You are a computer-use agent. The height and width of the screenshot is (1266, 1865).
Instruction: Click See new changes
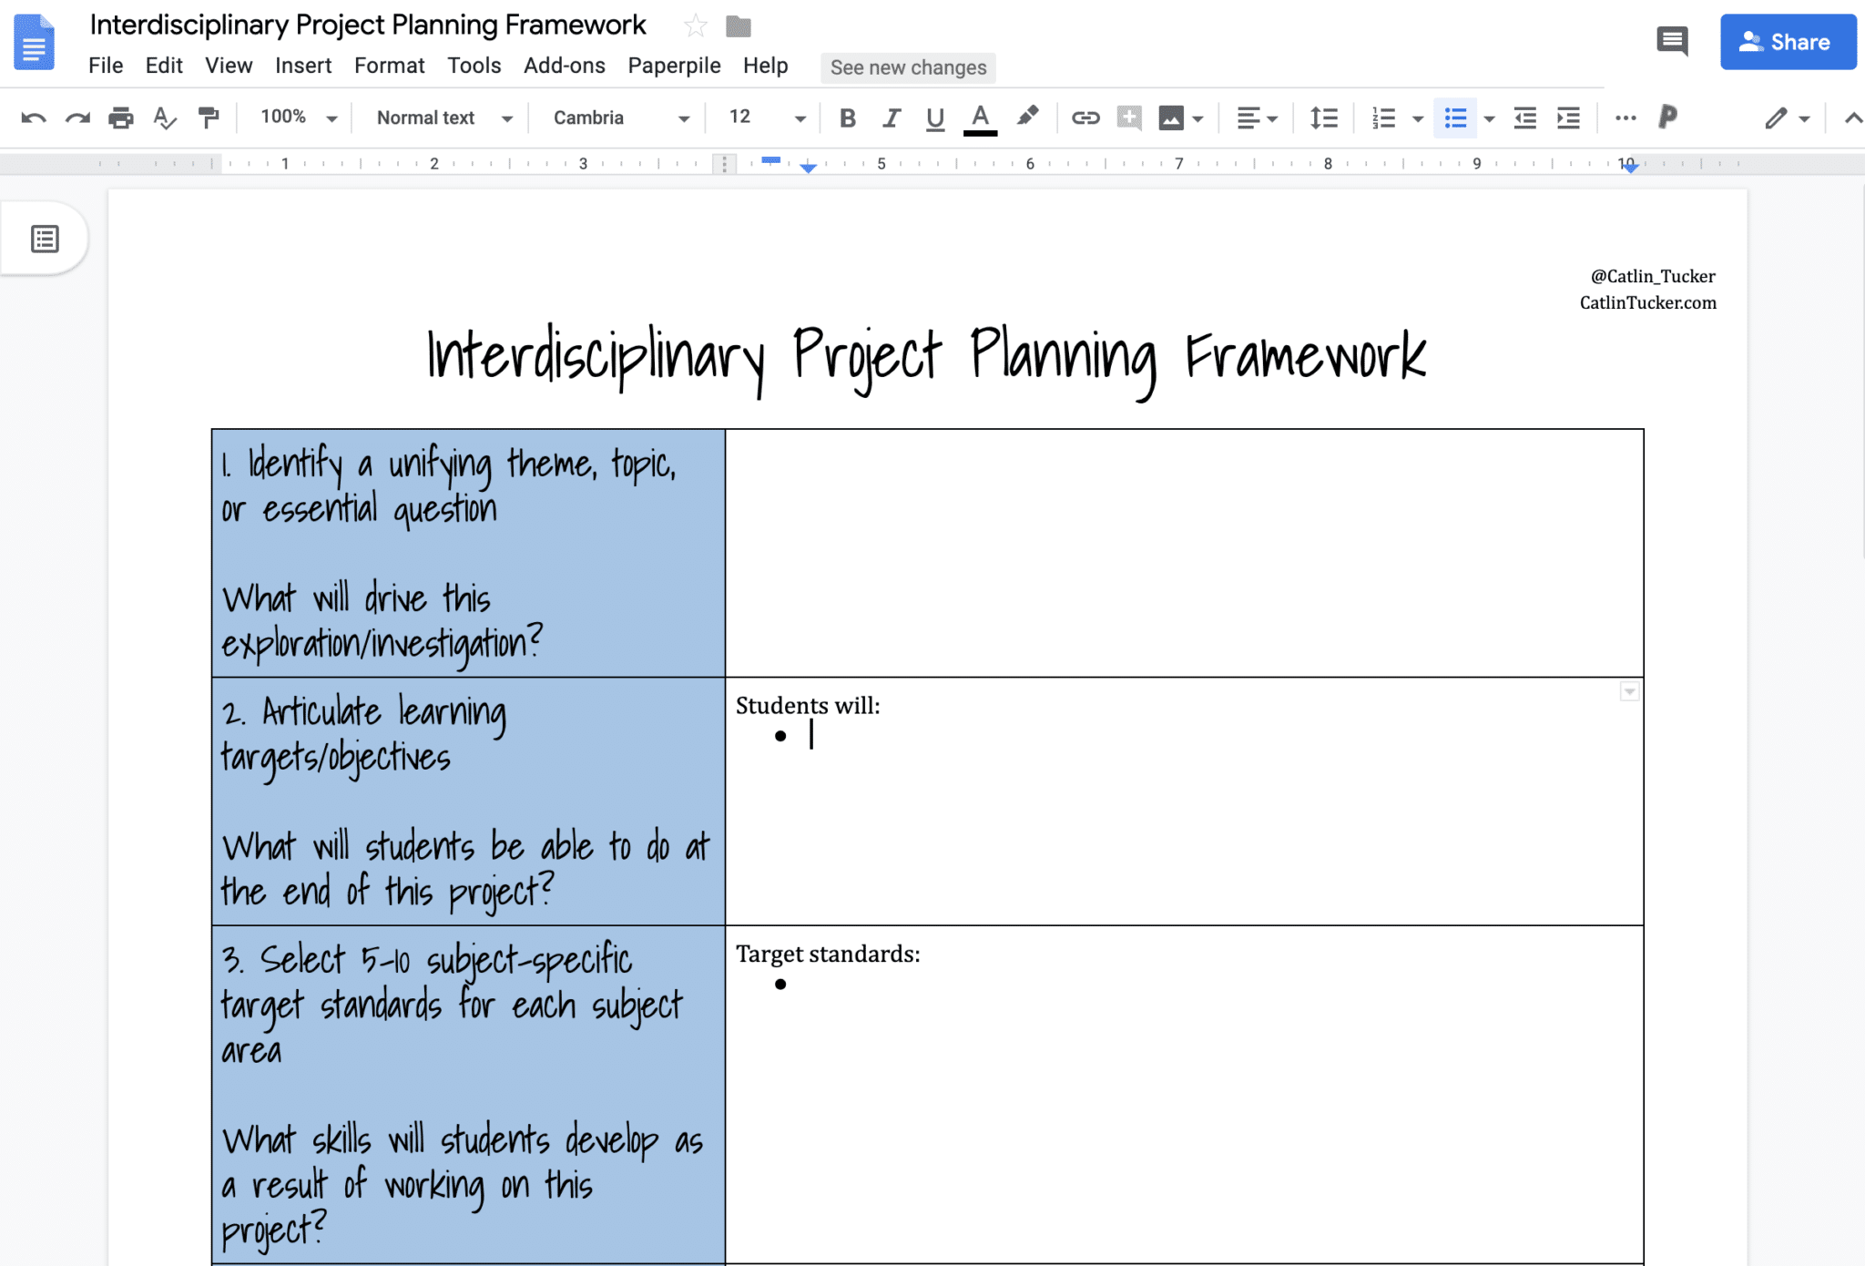click(907, 66)
